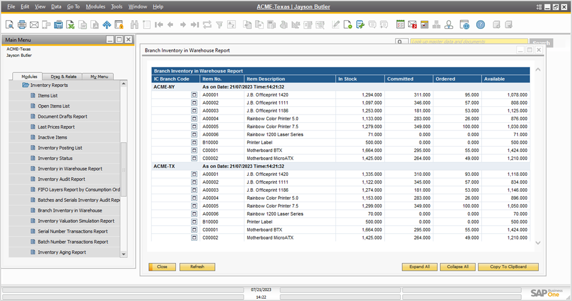Open the Help question mark icon
Viewport: 572px width, 301px height.
pyautogui.click(x=480, y=25)
